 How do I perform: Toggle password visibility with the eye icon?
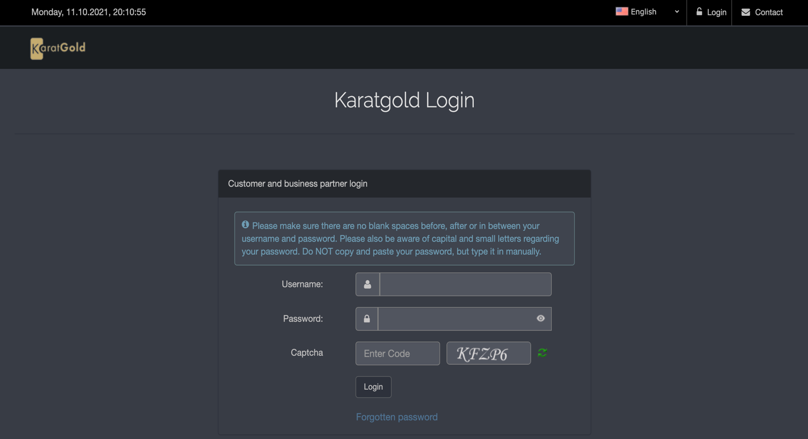coord(541,318)
